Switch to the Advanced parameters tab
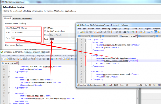The height and width of the screenshot is (104, 161). click(x=22, y=18)
